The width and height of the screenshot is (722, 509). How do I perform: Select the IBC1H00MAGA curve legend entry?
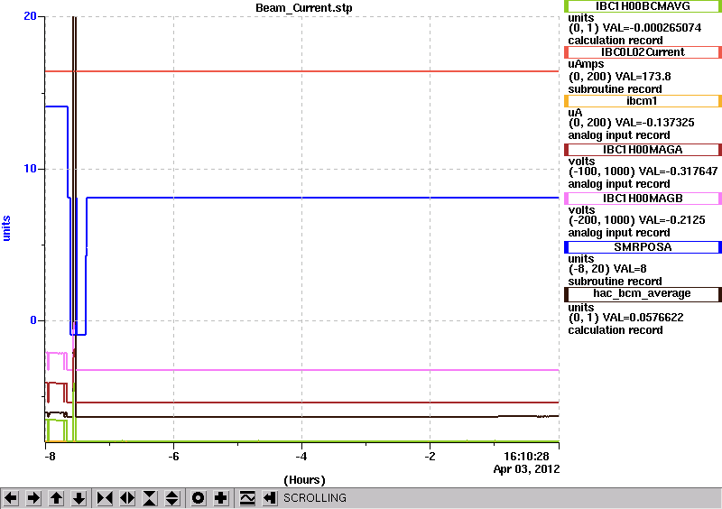point(643,150)
